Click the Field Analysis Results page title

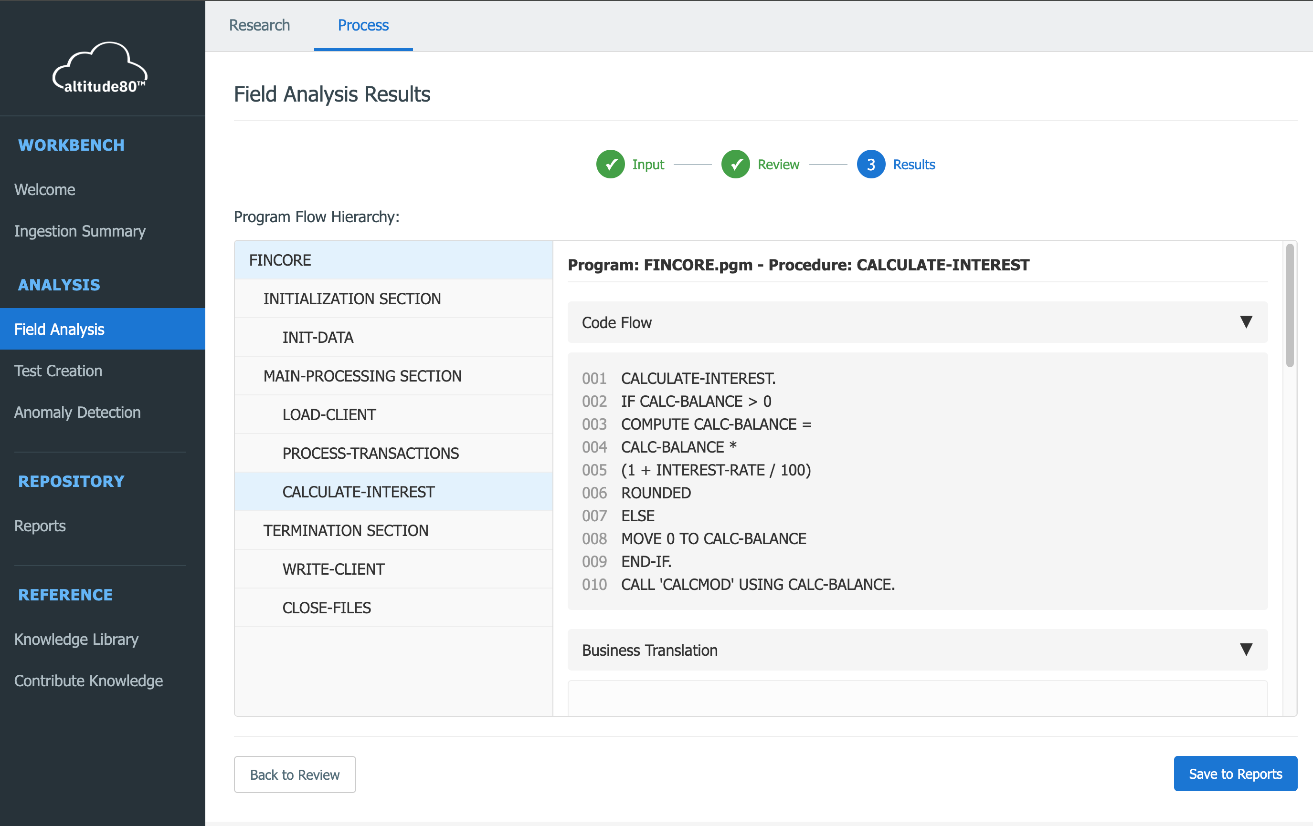click(x=332, y=94)
